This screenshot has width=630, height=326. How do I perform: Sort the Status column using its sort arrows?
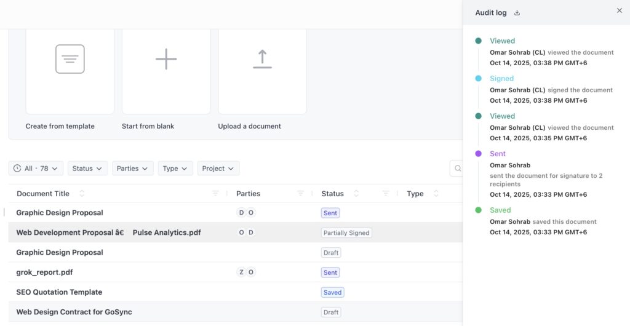356,193
